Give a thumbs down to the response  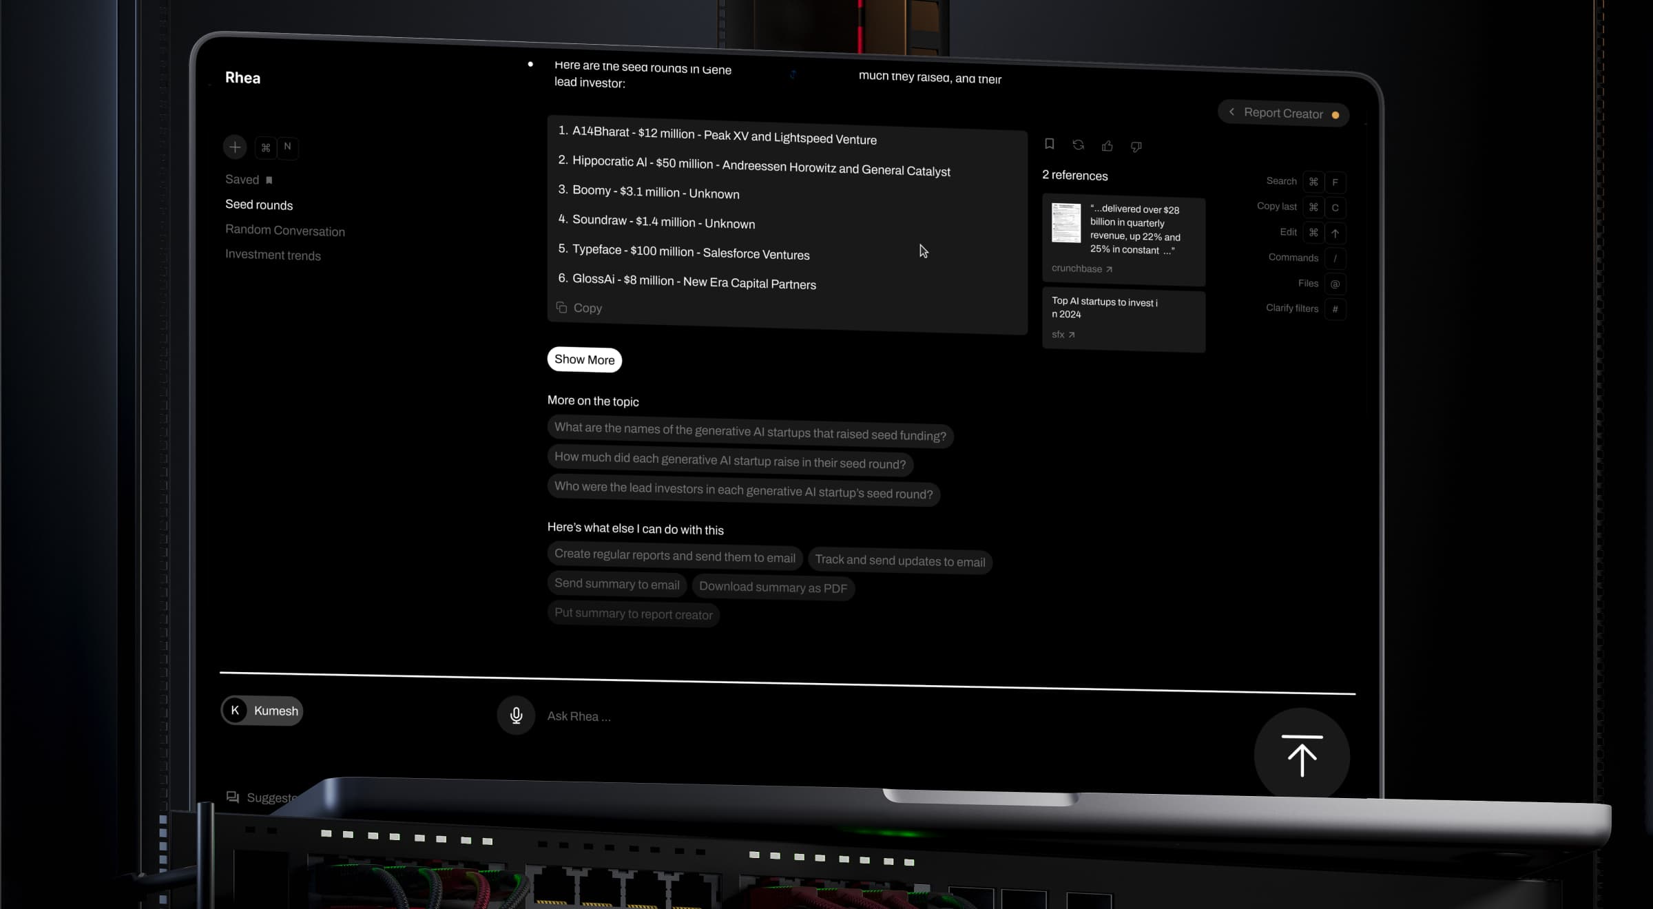coord(1136,146)
